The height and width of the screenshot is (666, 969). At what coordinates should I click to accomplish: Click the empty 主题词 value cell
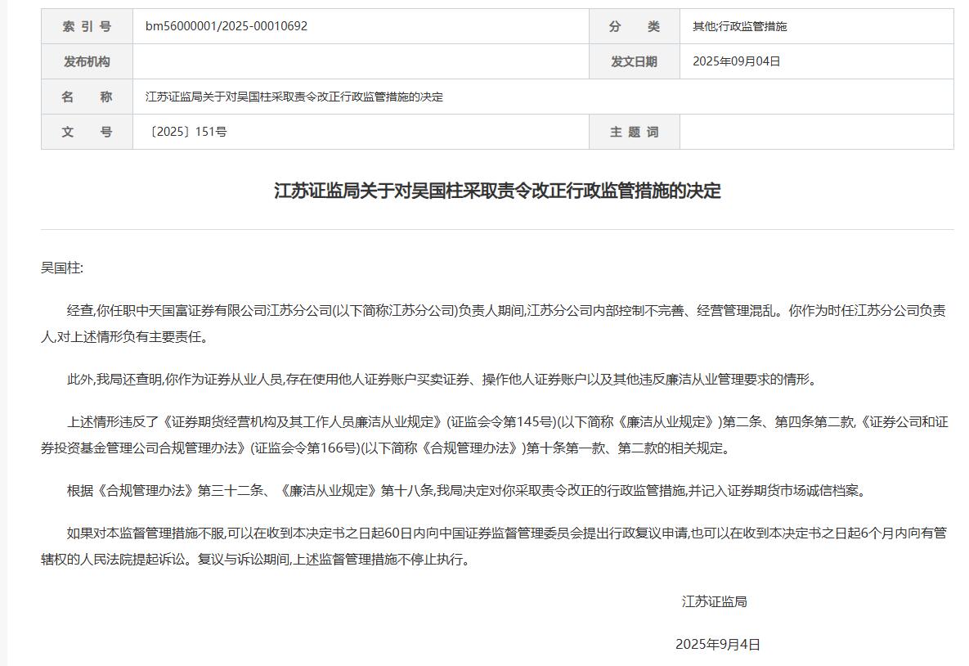click(x=817, y=132)
